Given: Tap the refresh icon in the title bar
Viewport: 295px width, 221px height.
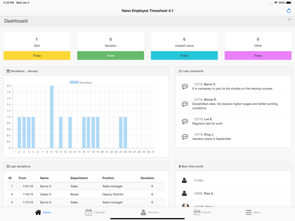Looking at the screenshot, I should tap(289, 11).
